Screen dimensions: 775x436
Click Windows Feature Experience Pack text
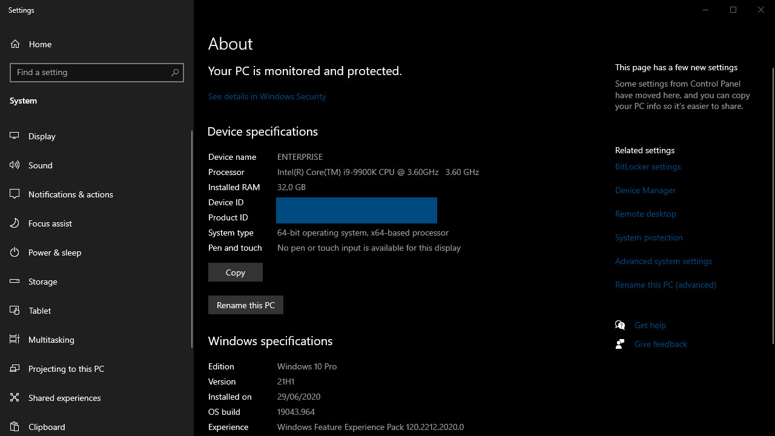[371, 427]
